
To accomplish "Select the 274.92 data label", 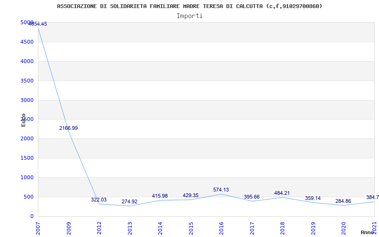I will 129,202.
